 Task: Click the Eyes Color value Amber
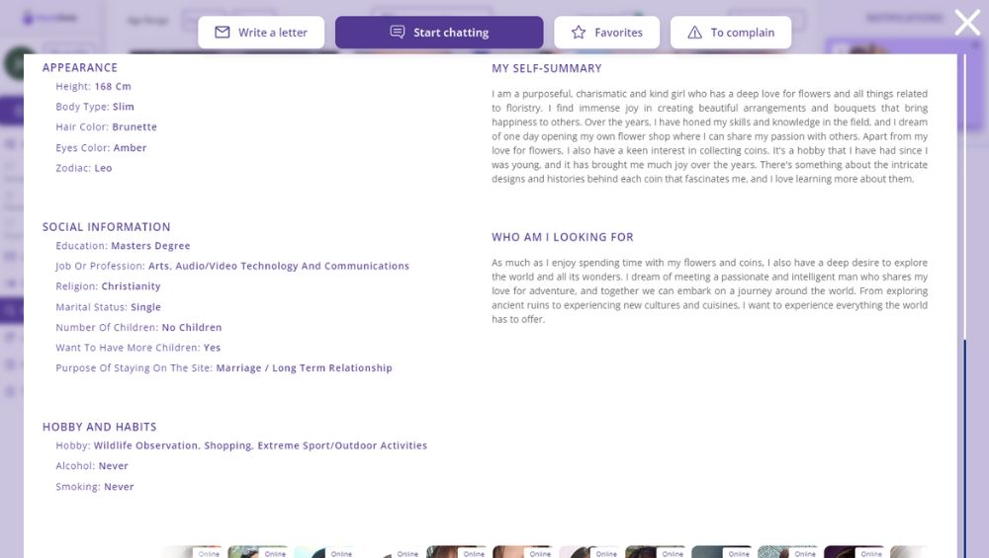click(130, 147)
